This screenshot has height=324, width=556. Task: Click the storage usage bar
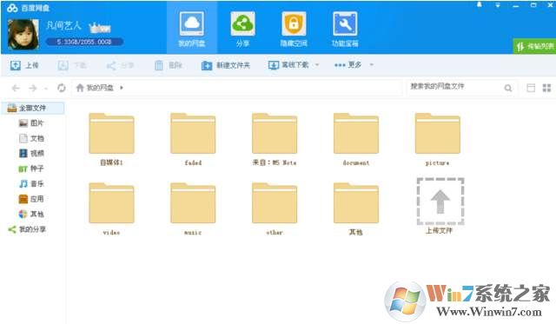(84, 42)
